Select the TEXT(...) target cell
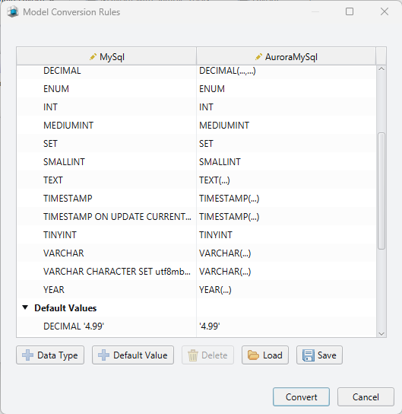The width and height of the screenshot is (402, 414). [x=286, y=180]
